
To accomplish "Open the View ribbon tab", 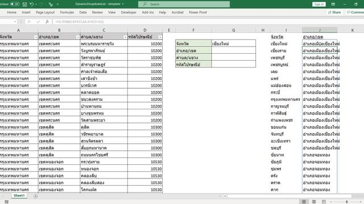I will click(x=111, y=12).
